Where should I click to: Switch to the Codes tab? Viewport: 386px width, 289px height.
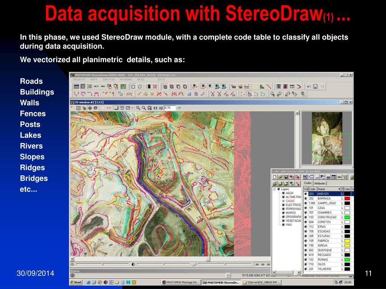(308, 183)
